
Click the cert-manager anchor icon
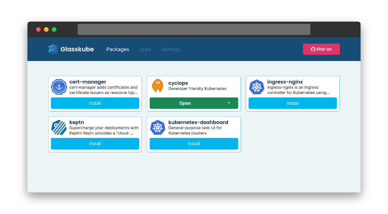pos(59,87)
